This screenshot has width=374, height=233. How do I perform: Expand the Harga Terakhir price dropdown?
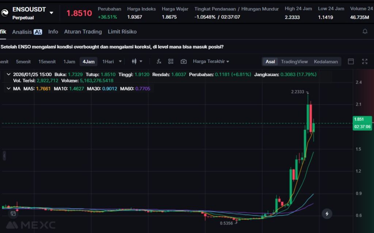tap(211, 61)
